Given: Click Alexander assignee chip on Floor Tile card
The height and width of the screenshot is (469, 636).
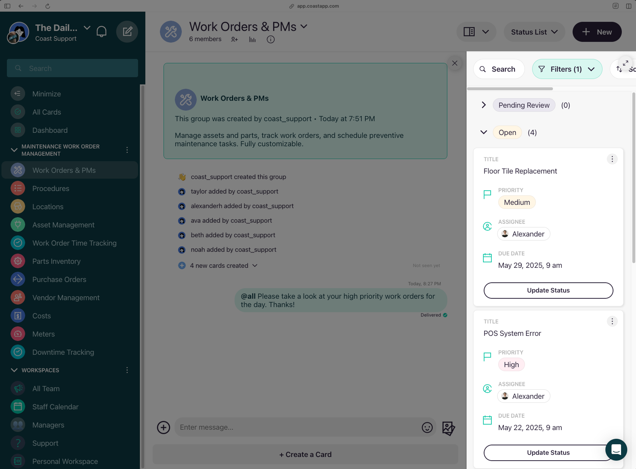Looking at the screenshot, I should tap(524, 234).
